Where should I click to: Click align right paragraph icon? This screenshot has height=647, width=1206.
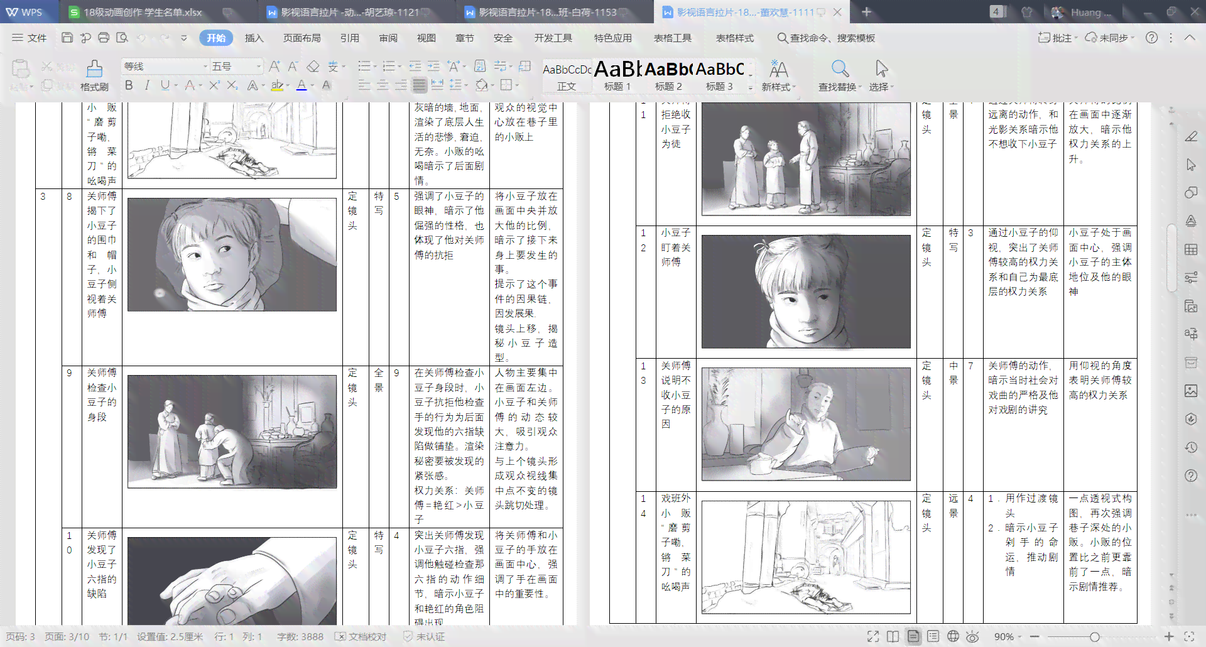point(401,85)
